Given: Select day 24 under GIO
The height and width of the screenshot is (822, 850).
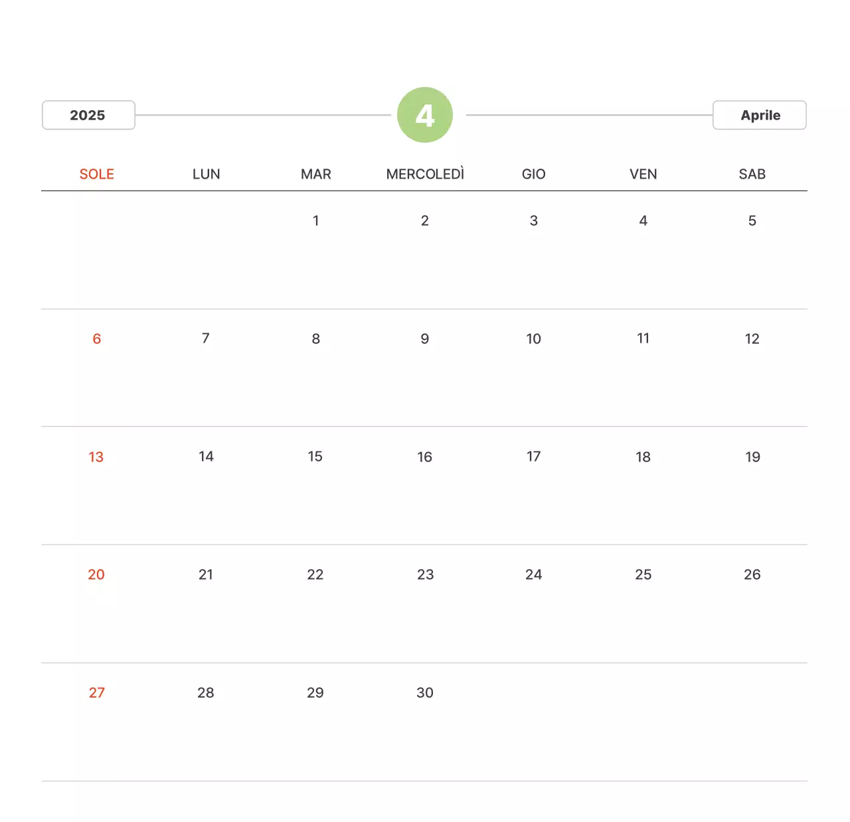Looking at the screenshot, I should point(534,574).
